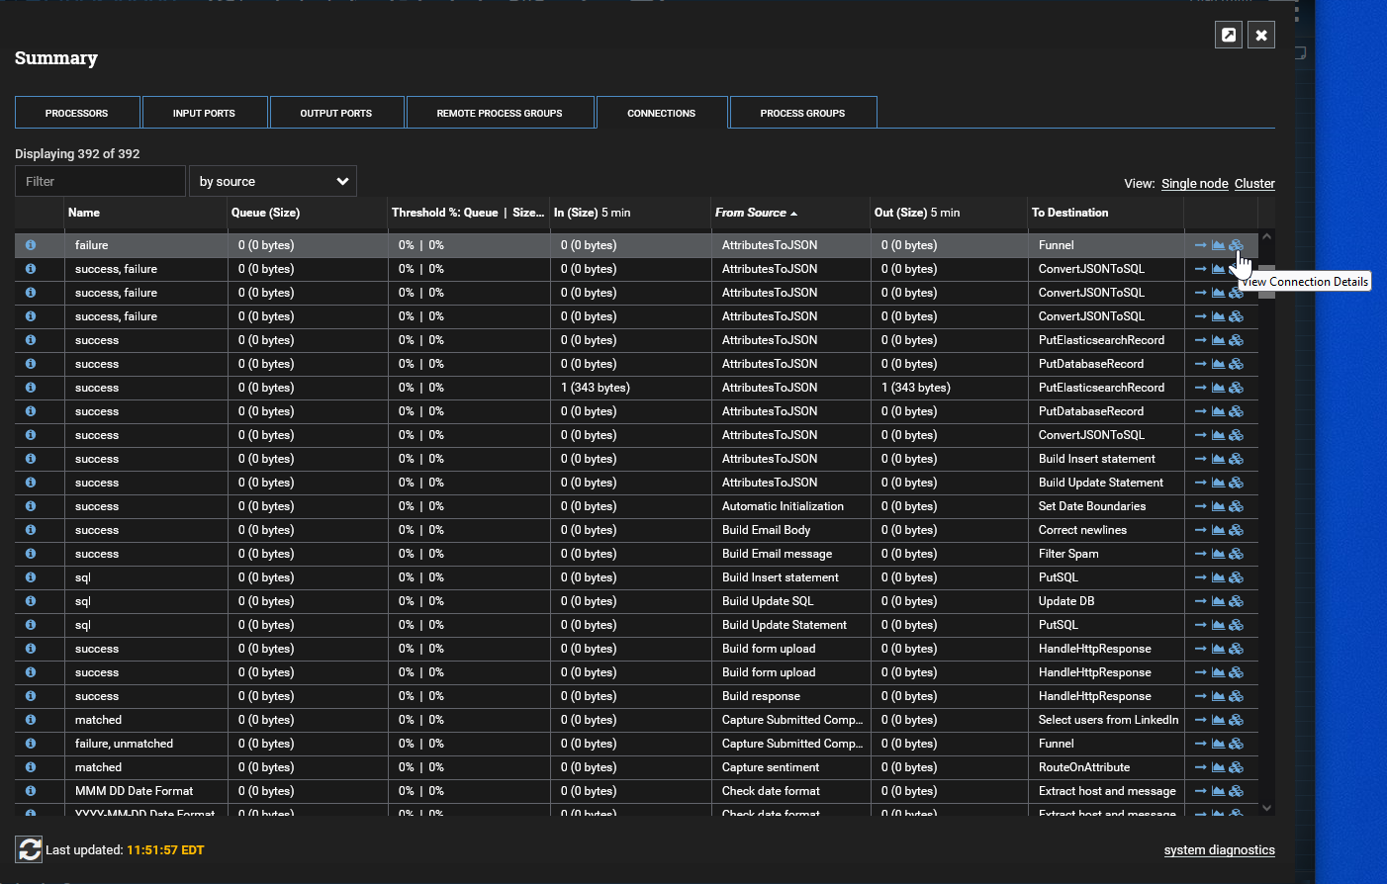1387x884 pixels.
Task: Sort by From Source column header
Action: tap(790, 213)
